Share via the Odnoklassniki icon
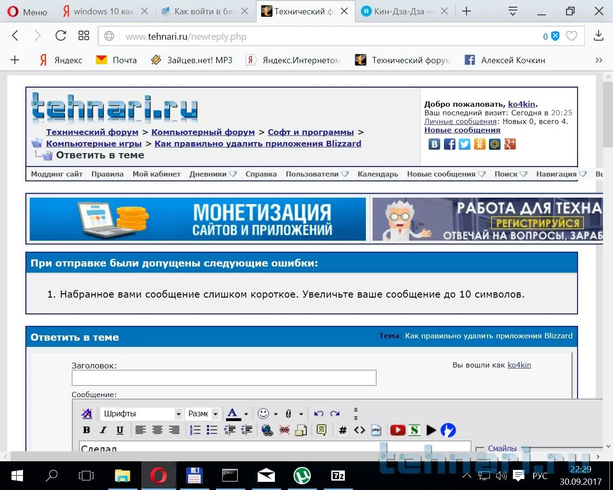The width and height of the screenshot is (613, 490). 479,144
